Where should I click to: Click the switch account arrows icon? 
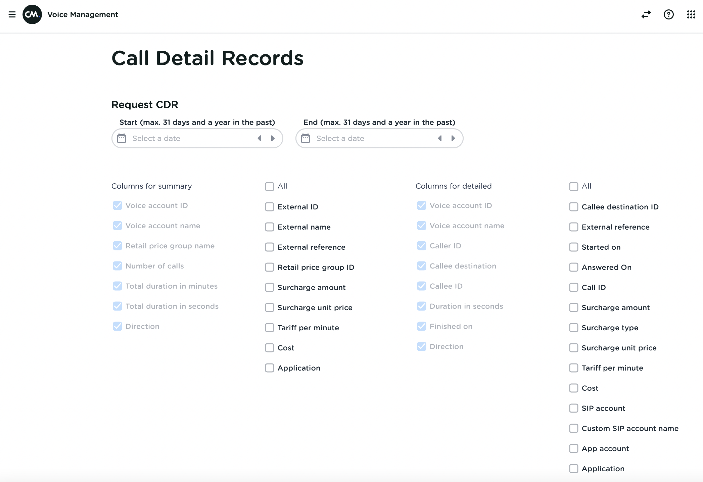646,14
